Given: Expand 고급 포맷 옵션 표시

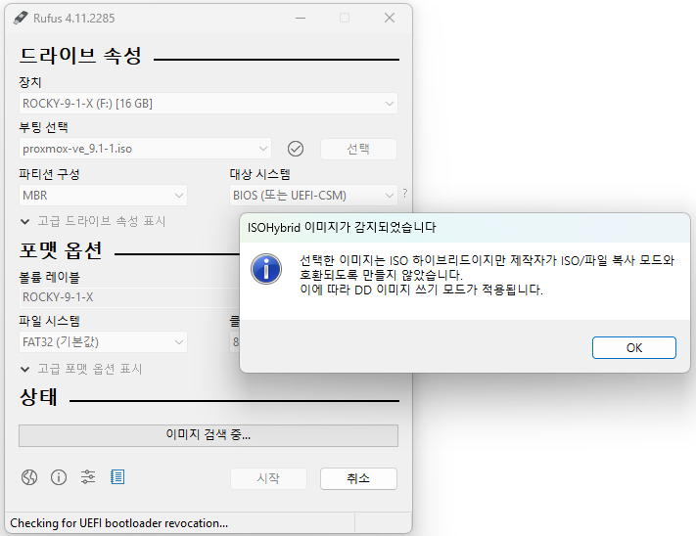Looking at the screenshot, I should 81,369.
